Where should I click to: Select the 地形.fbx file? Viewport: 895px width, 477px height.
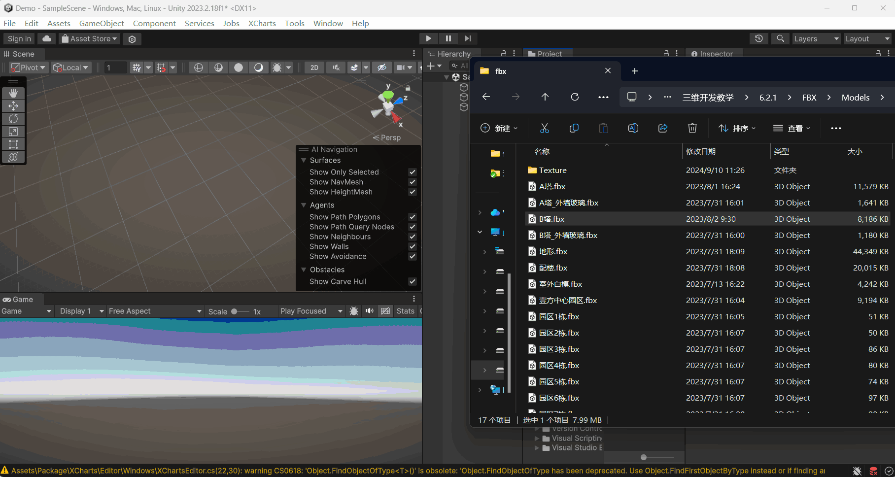pos(553,251)
